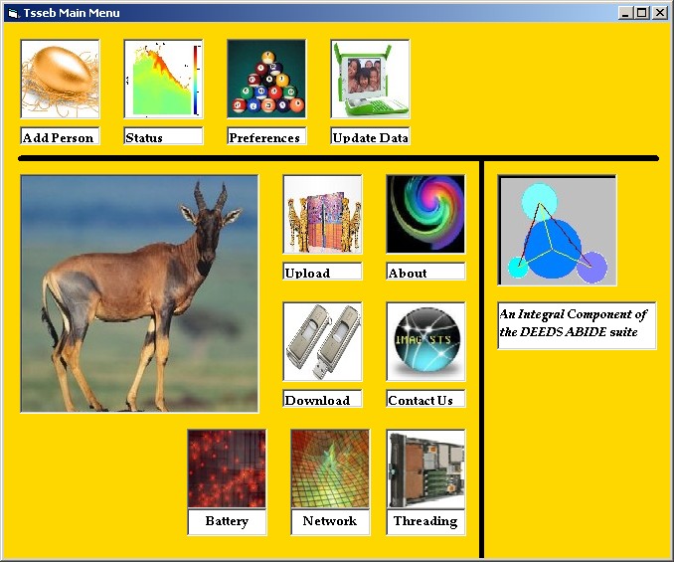
Task: Select the billiard balls Preferences icon
Action: [266, 80]
